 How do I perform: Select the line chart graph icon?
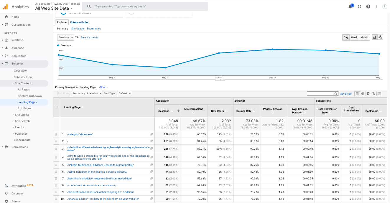click(374, 37)
